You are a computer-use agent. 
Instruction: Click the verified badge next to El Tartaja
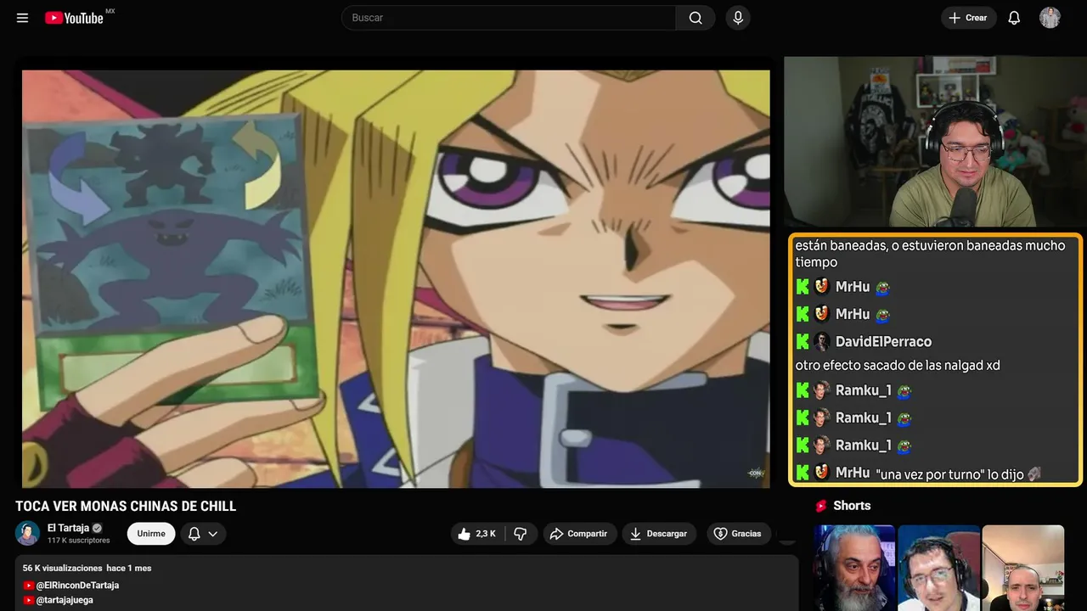click(97, 528)
